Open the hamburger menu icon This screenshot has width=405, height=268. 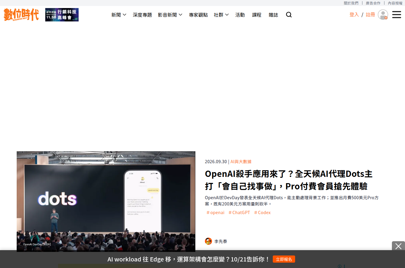pos(397,15)
